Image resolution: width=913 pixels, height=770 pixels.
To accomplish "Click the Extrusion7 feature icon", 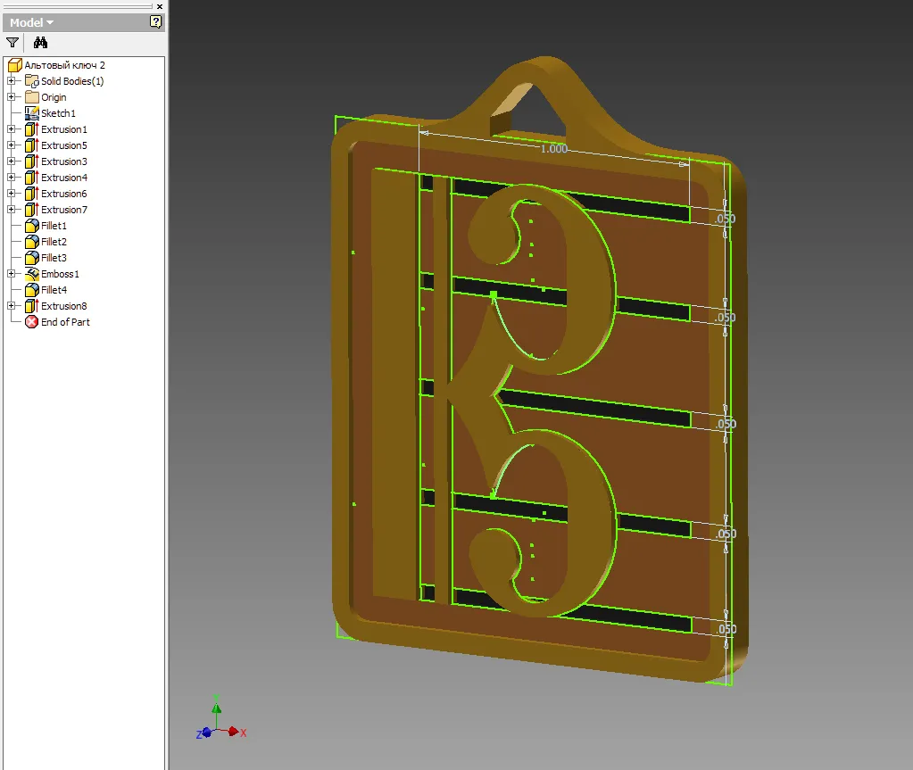I will tap(32, 210).
